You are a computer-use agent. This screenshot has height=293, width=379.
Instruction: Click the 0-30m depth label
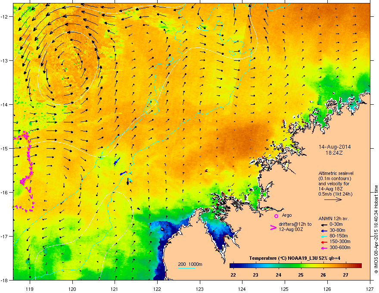pos(336,224)
